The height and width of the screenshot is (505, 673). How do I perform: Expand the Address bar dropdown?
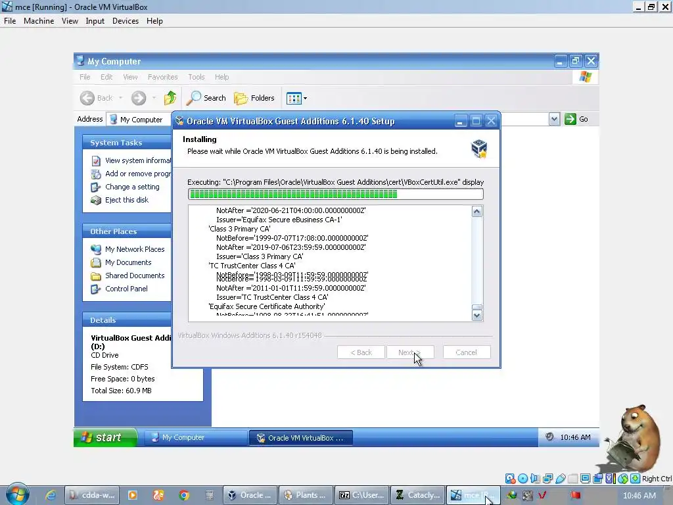click(554, 119)
